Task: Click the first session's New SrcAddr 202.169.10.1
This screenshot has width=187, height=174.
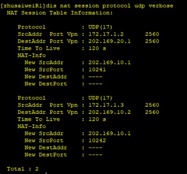Action: tap(110, 62)
